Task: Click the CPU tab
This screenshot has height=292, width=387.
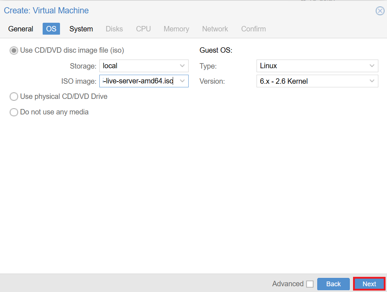Action: [143, 29]
